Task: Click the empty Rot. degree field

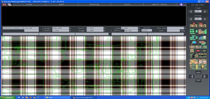Action: point(174,31)
